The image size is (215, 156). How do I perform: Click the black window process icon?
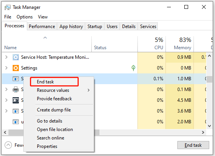pyautogui.click(x=16, y=100)
